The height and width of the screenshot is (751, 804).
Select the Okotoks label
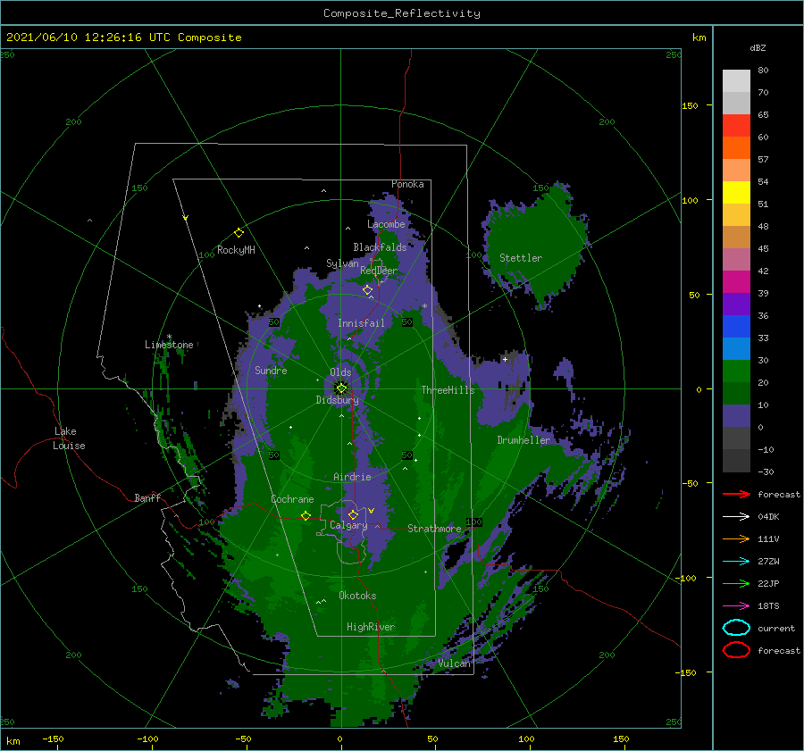[x=357, y=596]
